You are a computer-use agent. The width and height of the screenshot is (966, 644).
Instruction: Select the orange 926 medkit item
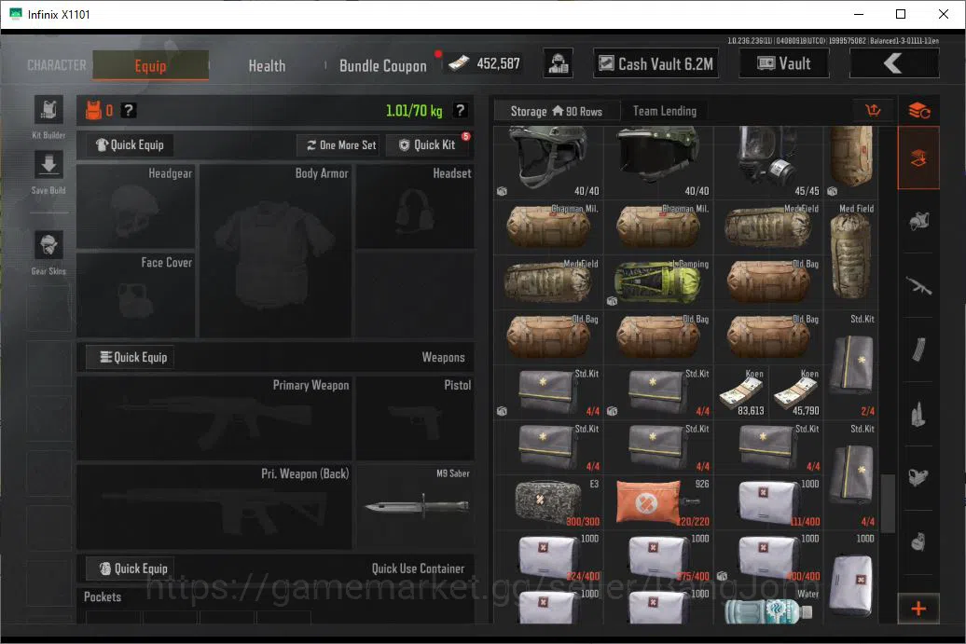[x=658, y=503]
